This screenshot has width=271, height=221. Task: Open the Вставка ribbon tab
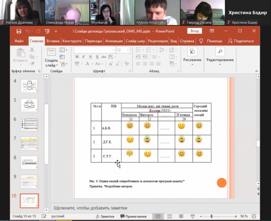coord(53,41)
